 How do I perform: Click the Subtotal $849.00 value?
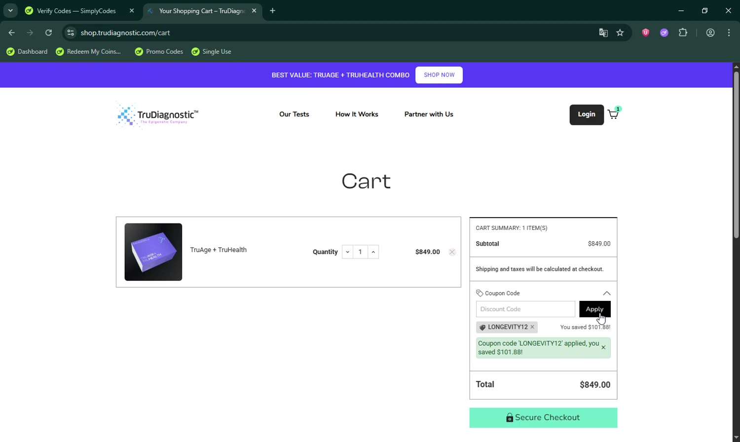coord(599,244)
